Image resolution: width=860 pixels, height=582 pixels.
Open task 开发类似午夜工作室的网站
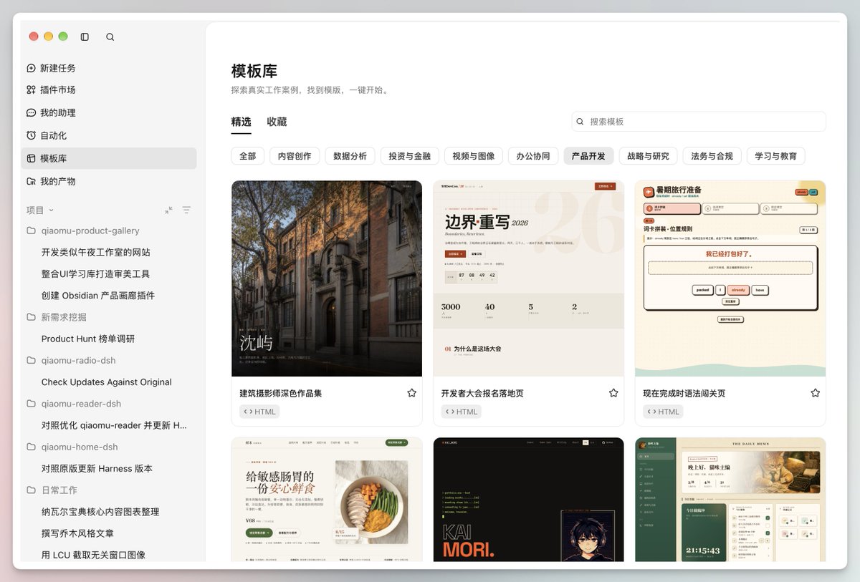coord(96,252)
